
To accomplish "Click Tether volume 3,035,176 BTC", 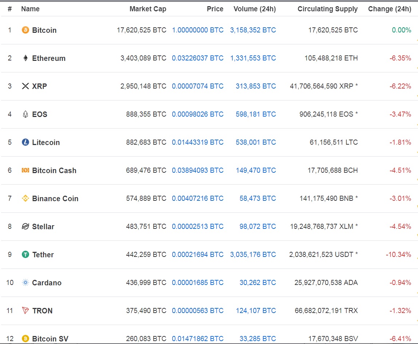I will tap(253, 254).
